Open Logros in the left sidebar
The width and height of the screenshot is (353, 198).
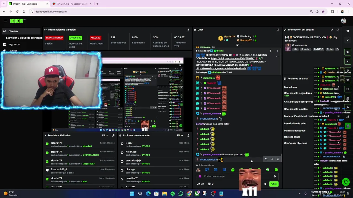tap(13, 51)
